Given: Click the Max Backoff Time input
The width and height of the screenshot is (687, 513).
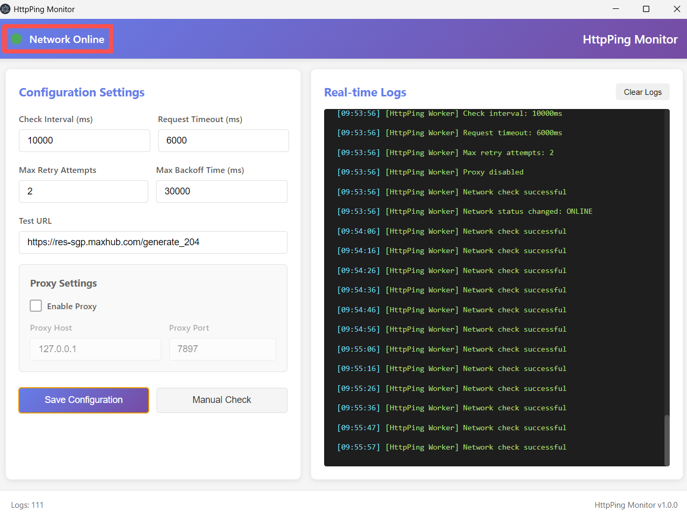Looking at the screenshot, I should coord(221,191).
